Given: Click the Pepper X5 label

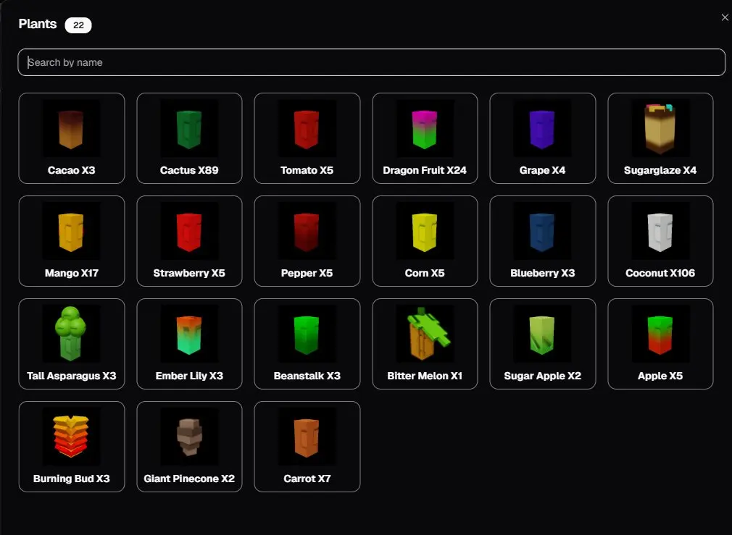Looking at the screenshot, I should (x=307, y=273).
